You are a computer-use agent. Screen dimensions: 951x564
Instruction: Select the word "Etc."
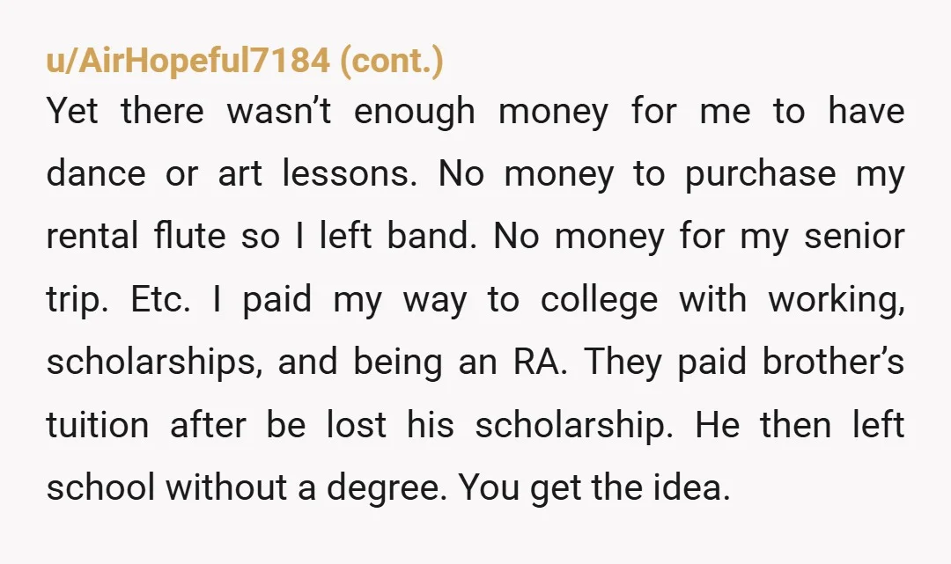(161, 298)
